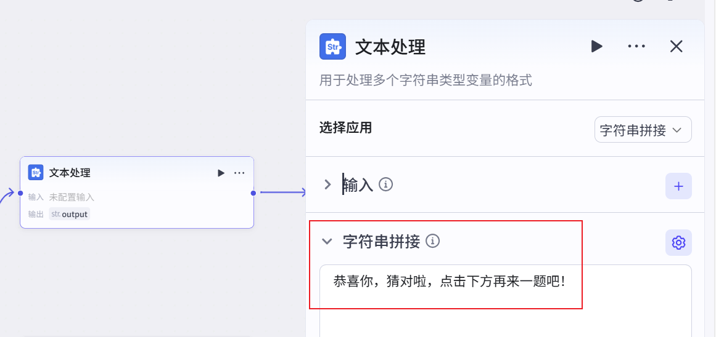Close the 文本处理 configuration panel
This screenshot has width=716, height=337.
677,47
